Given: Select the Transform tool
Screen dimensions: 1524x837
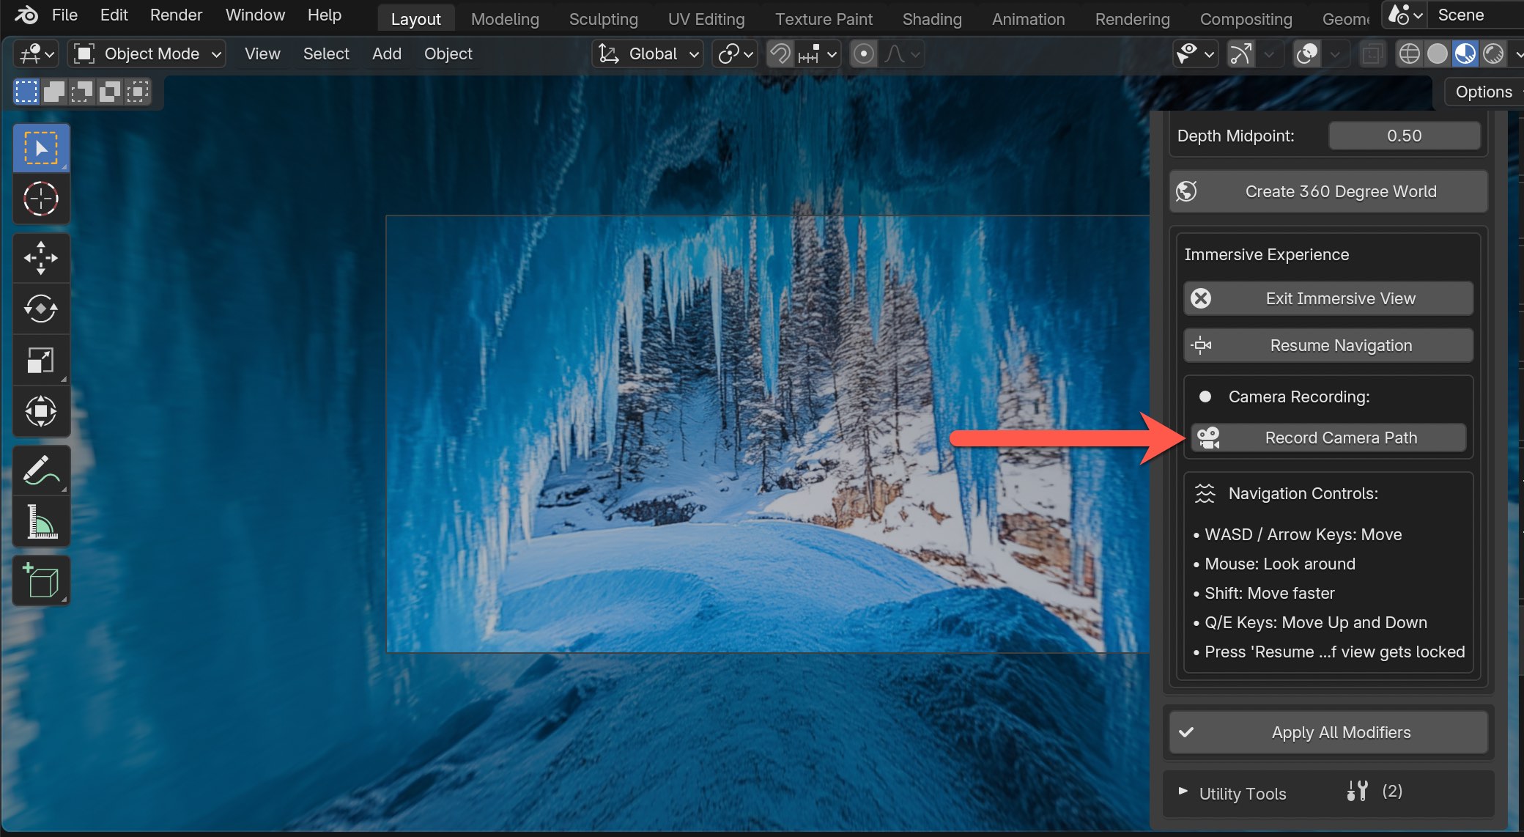Looking at the screenshot, I should pos(41,411).
